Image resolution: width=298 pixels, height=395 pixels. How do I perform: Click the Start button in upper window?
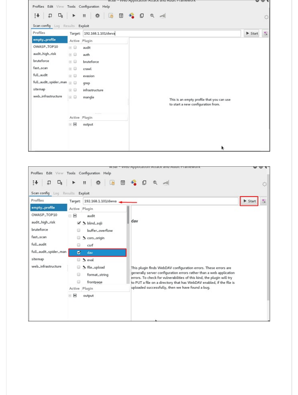pyautogui.click(x=252, y=33)
